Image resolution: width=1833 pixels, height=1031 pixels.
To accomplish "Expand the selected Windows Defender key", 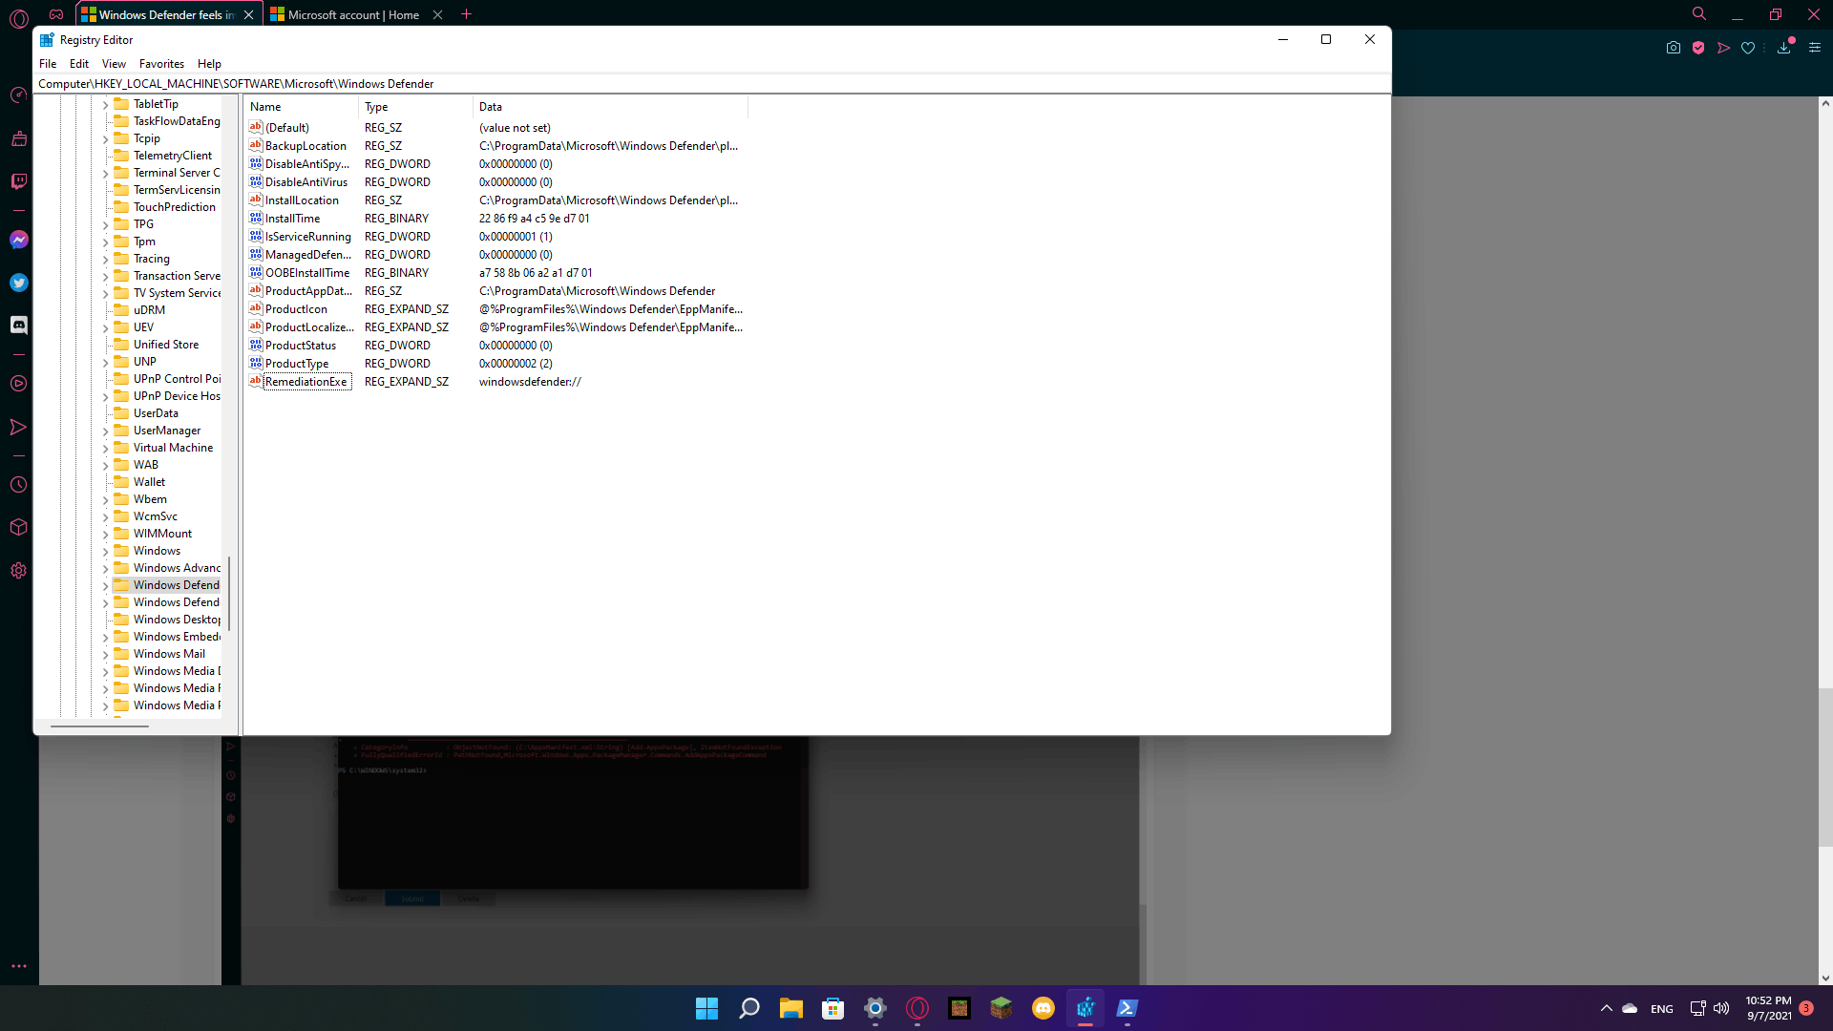I will coord(105,586).
